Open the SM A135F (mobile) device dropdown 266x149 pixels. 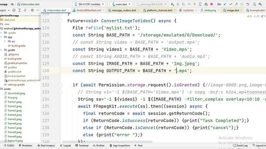89,4
